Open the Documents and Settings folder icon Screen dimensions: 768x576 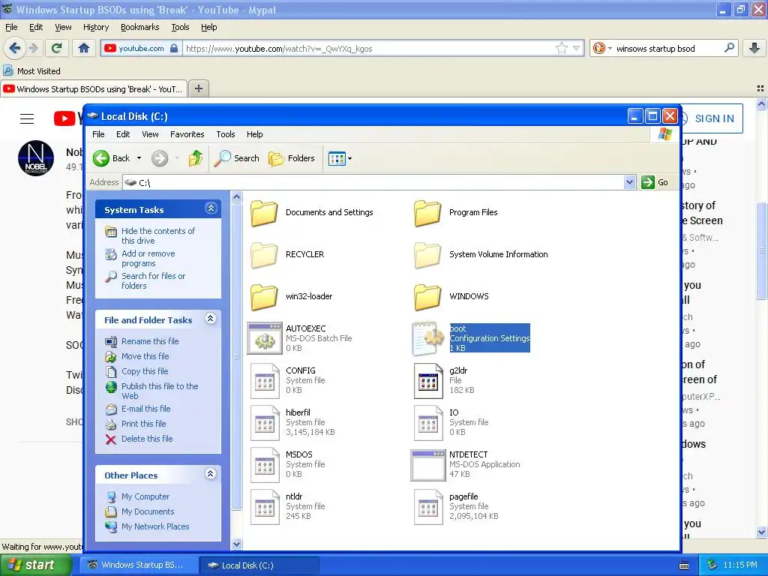[265, 212]
